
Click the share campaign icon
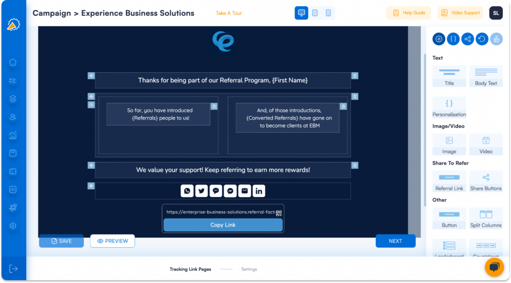point(468,39)
